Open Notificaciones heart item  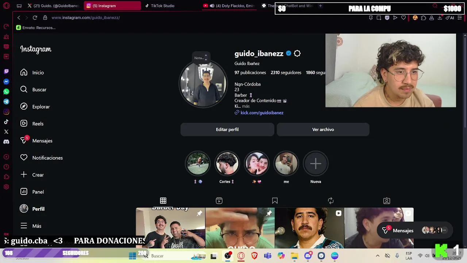tap(42, 158)
